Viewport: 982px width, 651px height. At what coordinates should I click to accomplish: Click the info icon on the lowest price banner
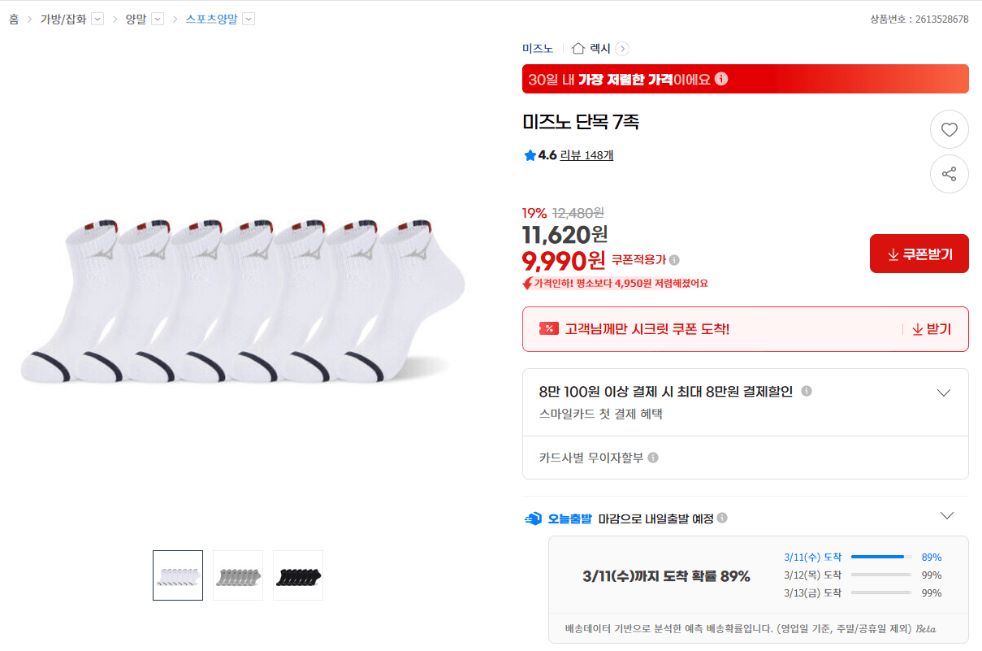pos(720,79)
